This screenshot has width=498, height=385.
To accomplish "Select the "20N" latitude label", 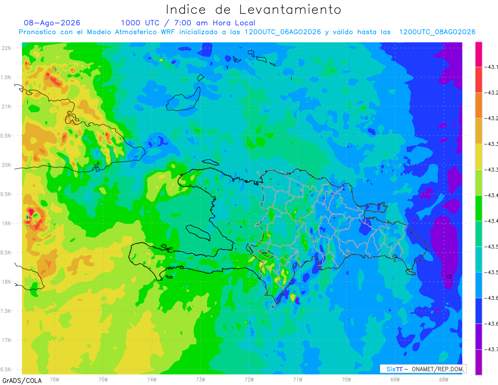I will point(7,165).
